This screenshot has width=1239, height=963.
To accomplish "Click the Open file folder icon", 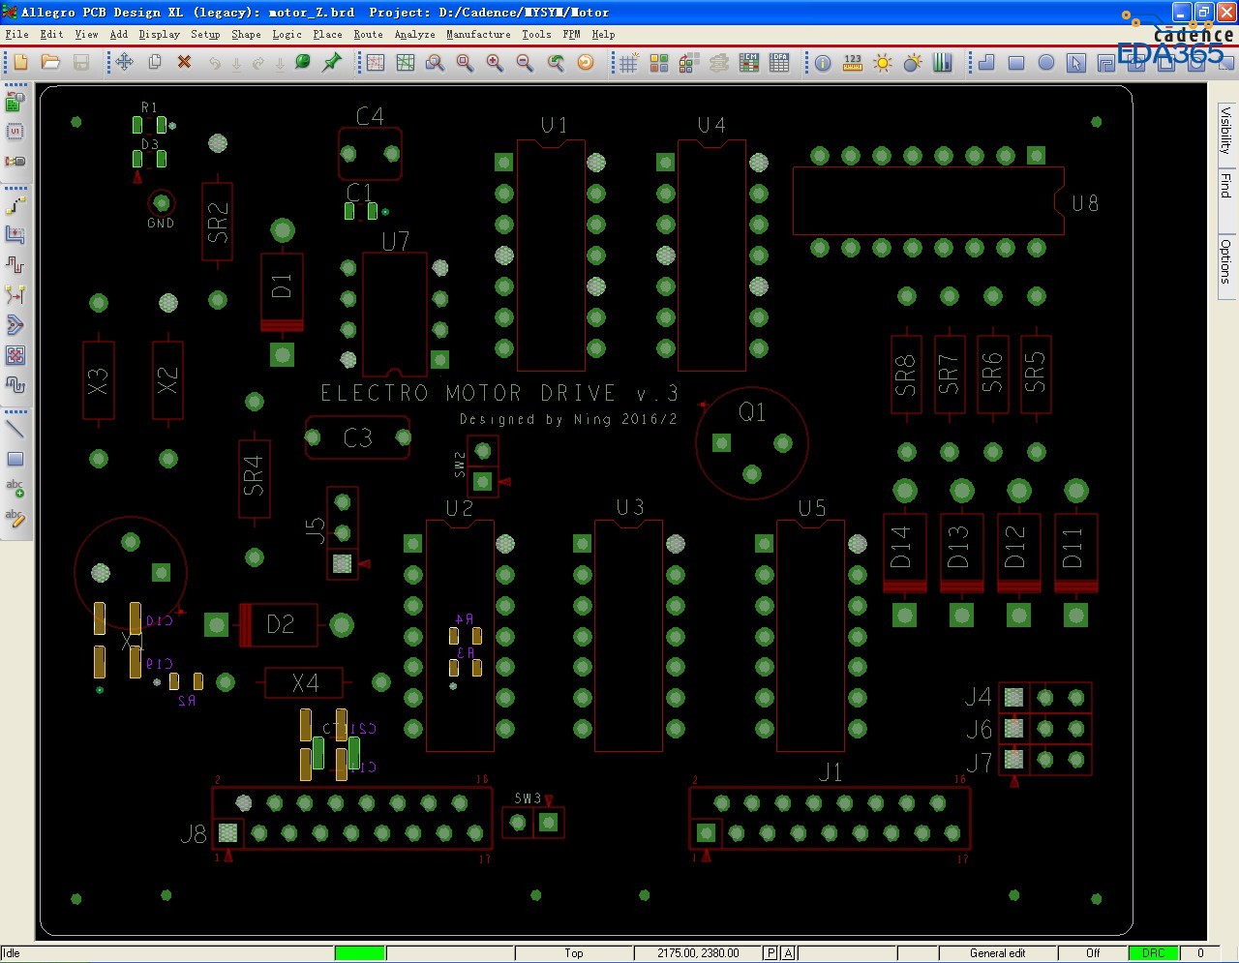I will [50, 63].
